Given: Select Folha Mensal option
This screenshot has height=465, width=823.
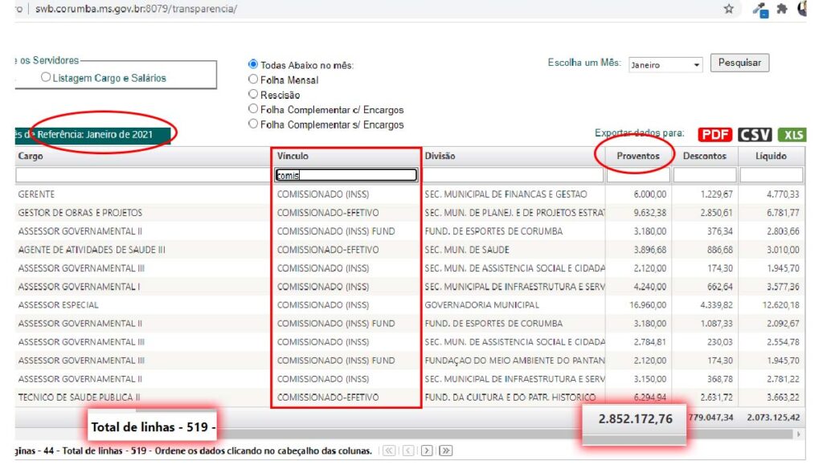Looking at the screenshot, I should [x=253, y=80].
